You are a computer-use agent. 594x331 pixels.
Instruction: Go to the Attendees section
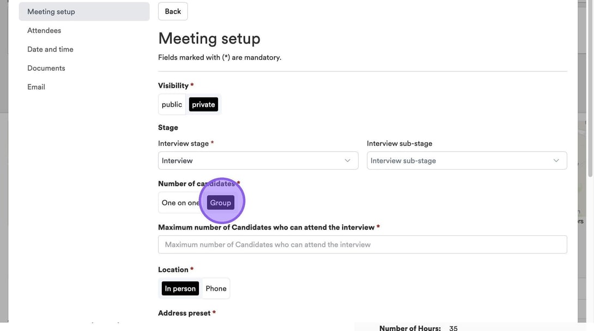[44, 30]
